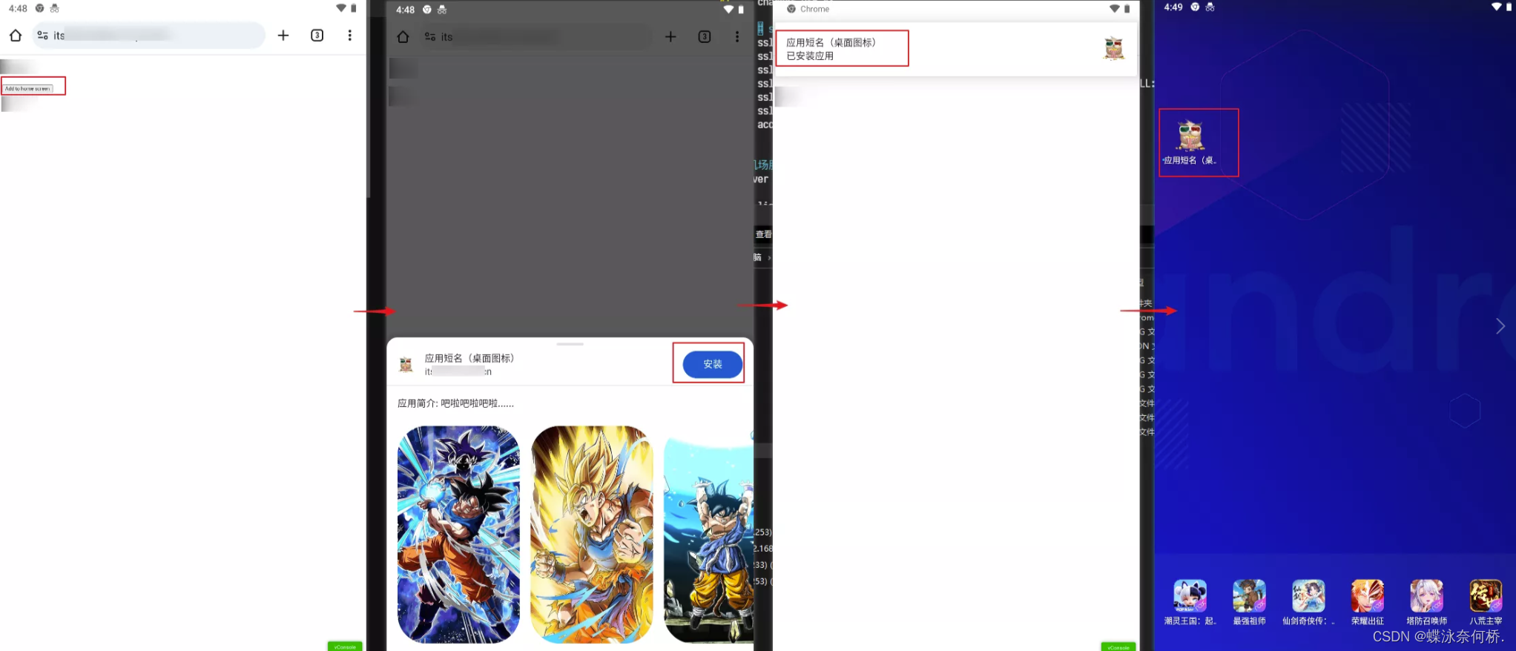Viewport: 1516px width, 651px height.
Task: Launch the 塔防召唤师 game app
Action: (1426, 602)
